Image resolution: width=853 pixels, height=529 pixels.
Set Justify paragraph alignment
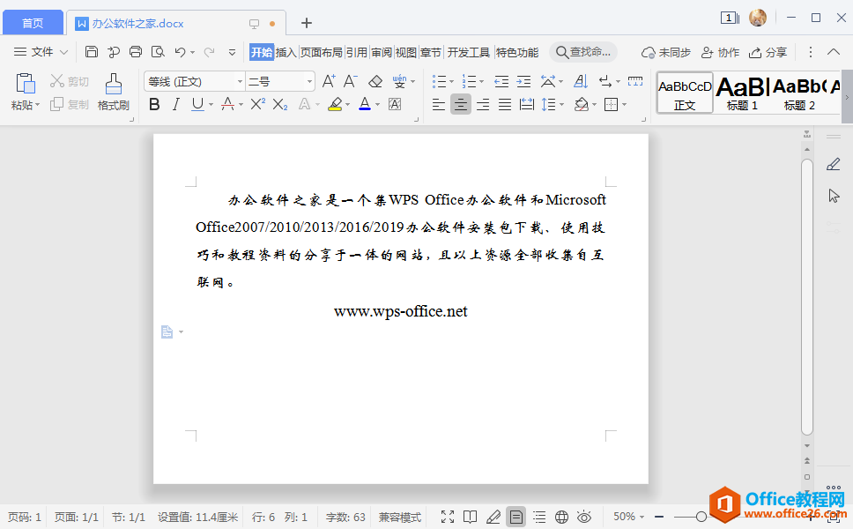coord(505,104)
